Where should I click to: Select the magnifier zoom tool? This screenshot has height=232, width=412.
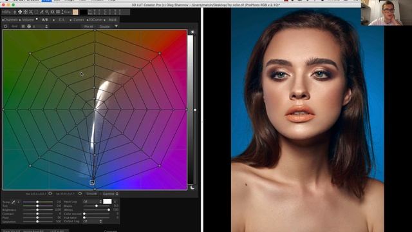[x=47, y=12]
